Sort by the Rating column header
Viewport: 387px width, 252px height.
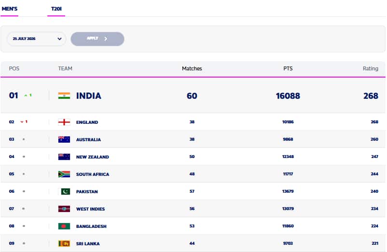pos(370,68)
